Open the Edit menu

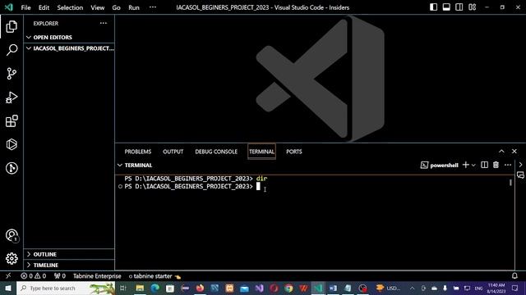click(x=44, y=7)
